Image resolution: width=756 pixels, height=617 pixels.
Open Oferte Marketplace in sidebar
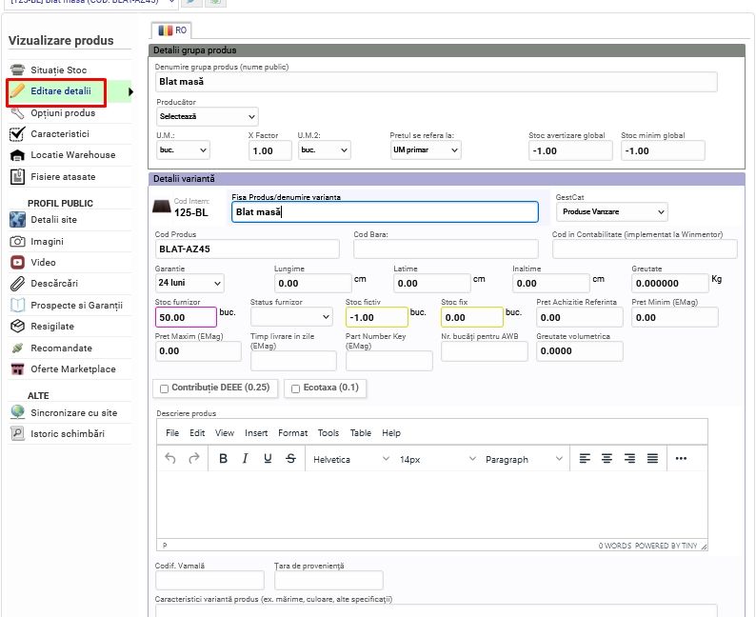(x=72, y=369)
